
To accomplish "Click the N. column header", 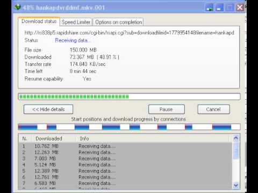I will point(25,138).
